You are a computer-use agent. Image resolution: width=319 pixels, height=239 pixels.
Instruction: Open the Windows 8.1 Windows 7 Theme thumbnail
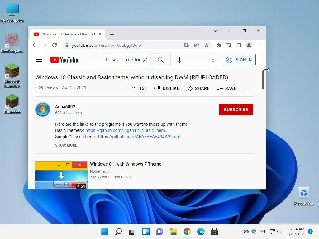[61, 175]
